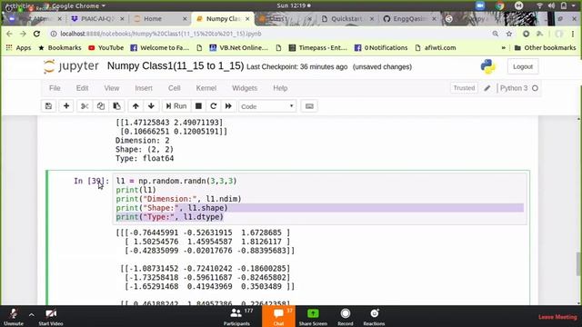Go forward in Chrome
The width and height of the screenshot is (582, 327).
(23, 34)
